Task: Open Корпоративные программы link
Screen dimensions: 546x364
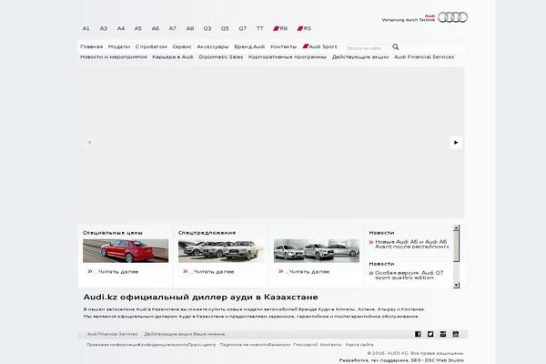Action: [288, 56]
